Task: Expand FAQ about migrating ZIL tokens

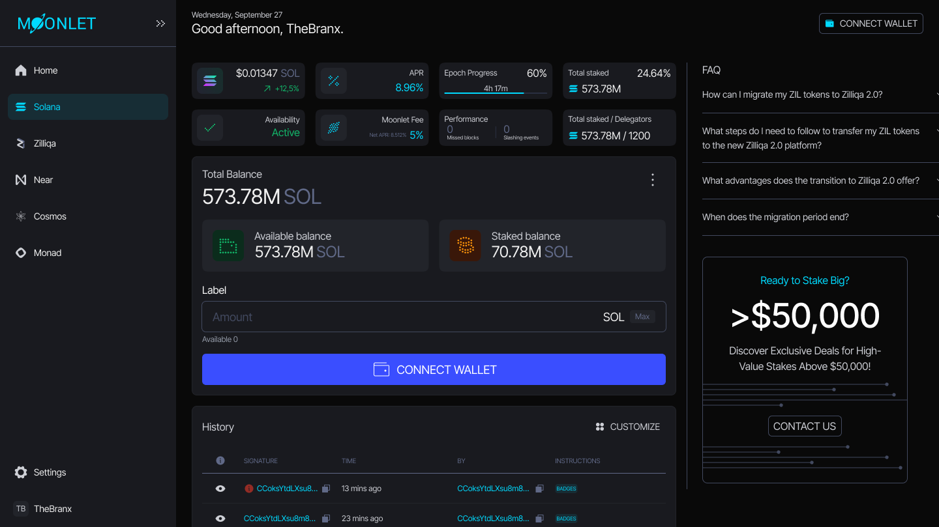Action: click(820, 94)
